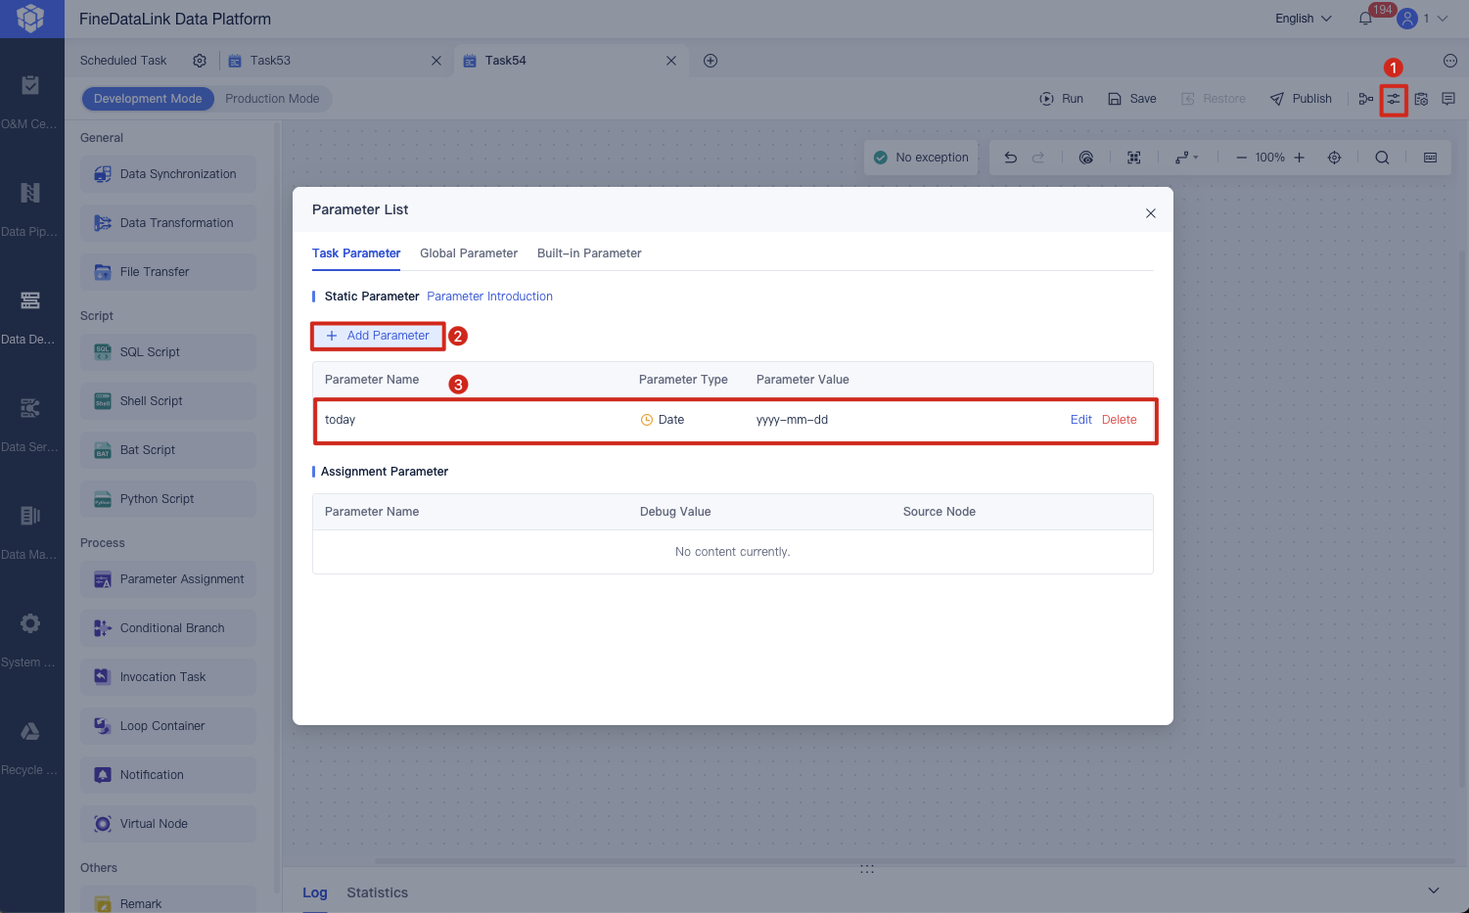Image resolution: width=1469 pixels, height=913 pixels.
Task: Click the undo arrow in canvas toolbar
Action: pyautogui.click(x=1011, y=158)
